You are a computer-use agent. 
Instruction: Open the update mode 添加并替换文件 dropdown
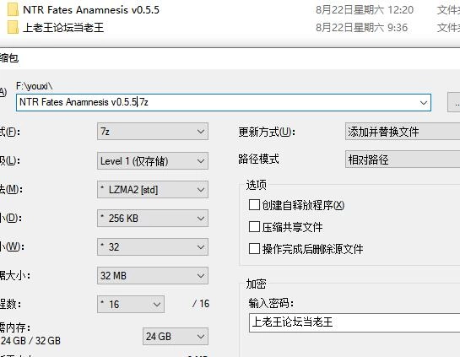(403, 132)
